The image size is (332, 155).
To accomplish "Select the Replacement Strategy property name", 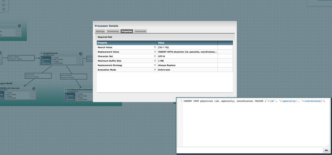I will tap(110, 65).
